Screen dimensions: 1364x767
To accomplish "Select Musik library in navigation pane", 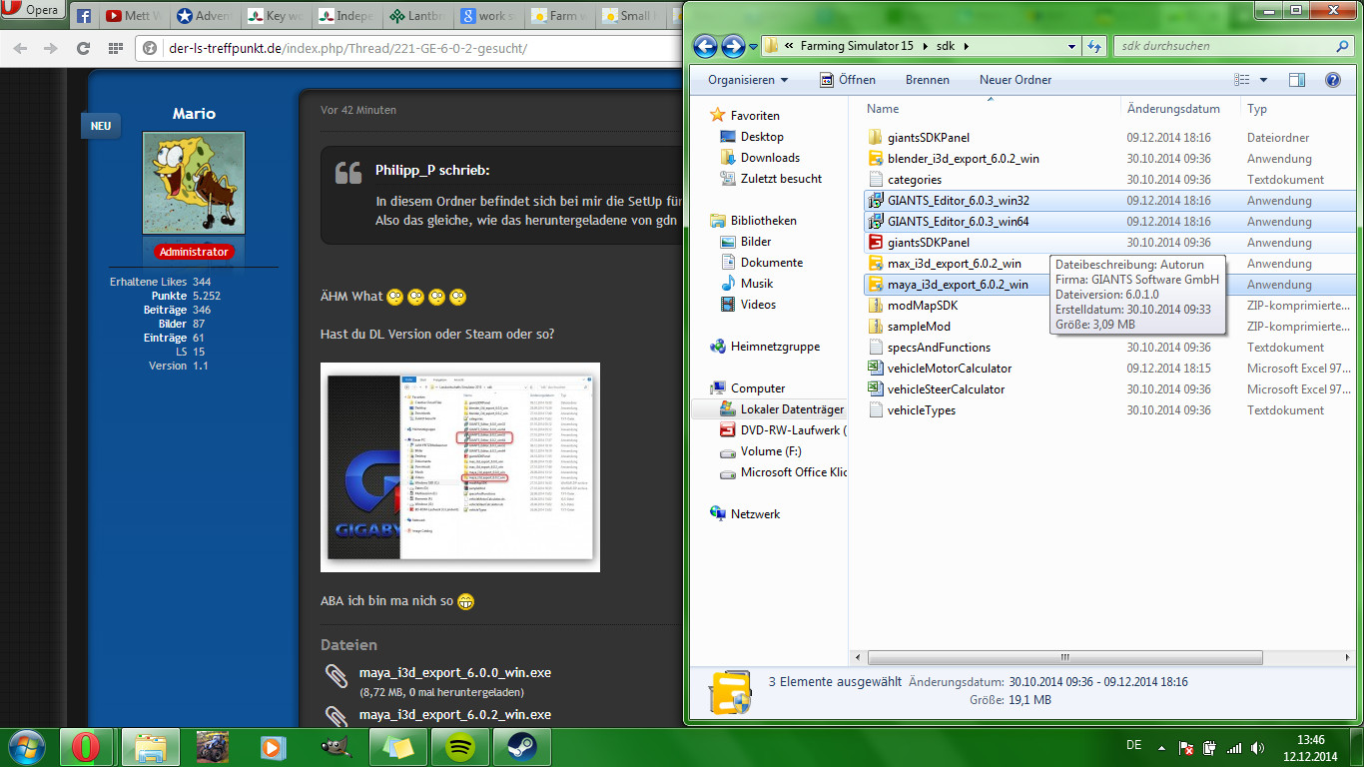I will click(756, 284).
